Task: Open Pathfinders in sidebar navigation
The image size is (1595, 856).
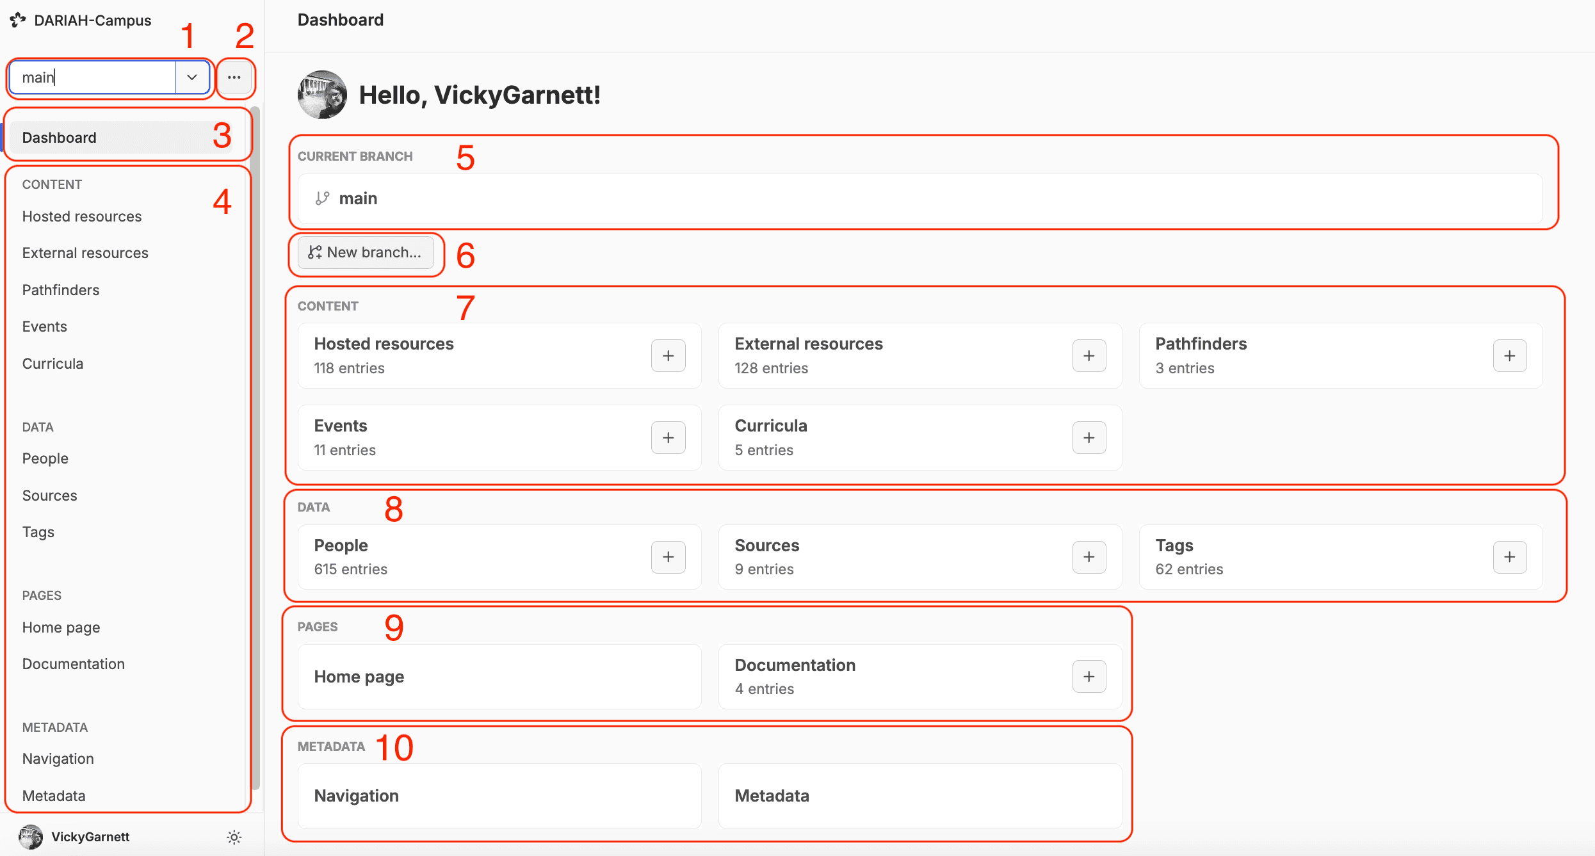Action: [61, 290]
